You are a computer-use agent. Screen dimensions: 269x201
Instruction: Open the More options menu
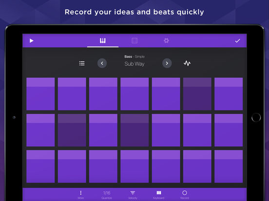[x=81, y=195]
